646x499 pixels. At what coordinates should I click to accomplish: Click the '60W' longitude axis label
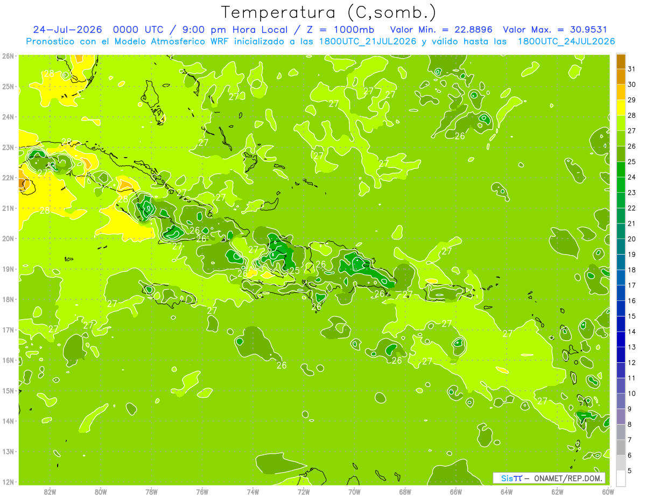[x=608, y=492]
